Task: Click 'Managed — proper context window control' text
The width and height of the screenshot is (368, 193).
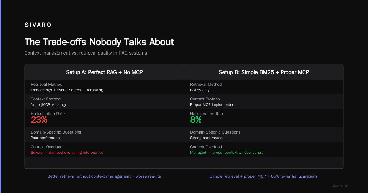Action: point(227,153)
